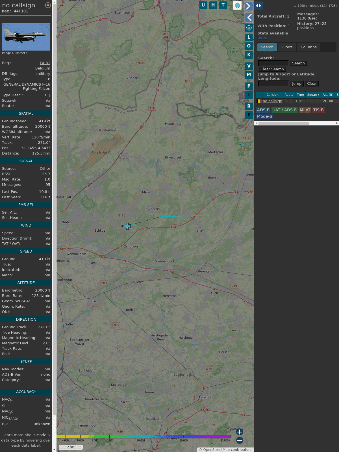The height and width of the screenshot is (452, 339).
Task: Click the altitude color legend bar
Action: point(144,436)
